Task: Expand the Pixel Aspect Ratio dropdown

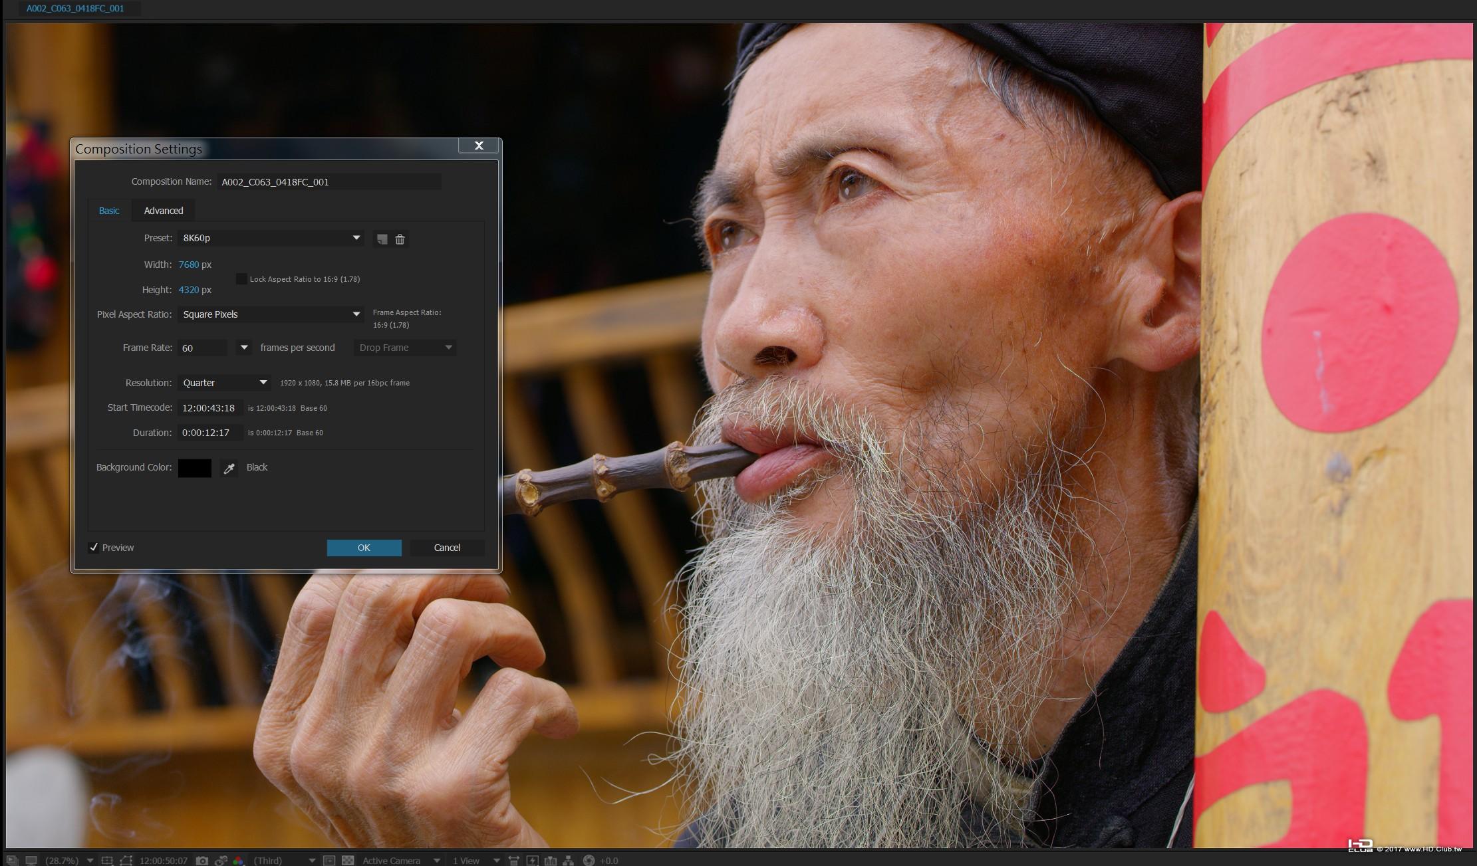Action: tap(271, 314)
